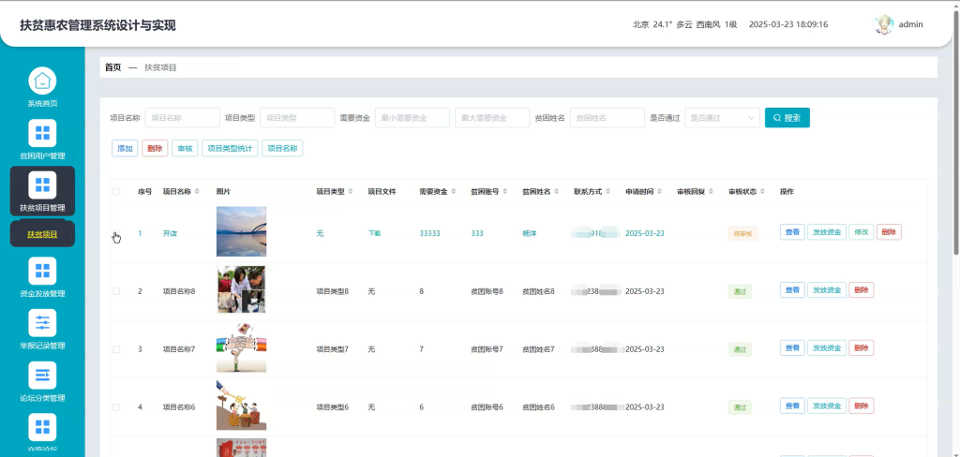Click the 通过 tag for 项目名称8

(x=740, y=291)
